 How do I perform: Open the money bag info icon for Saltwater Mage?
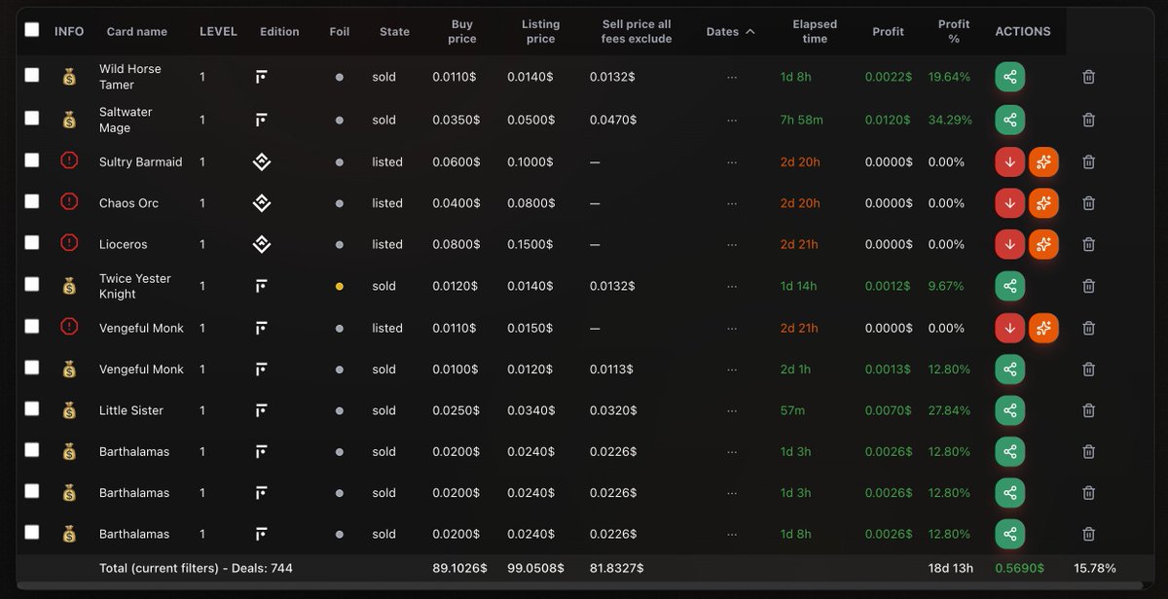point(68,119)
